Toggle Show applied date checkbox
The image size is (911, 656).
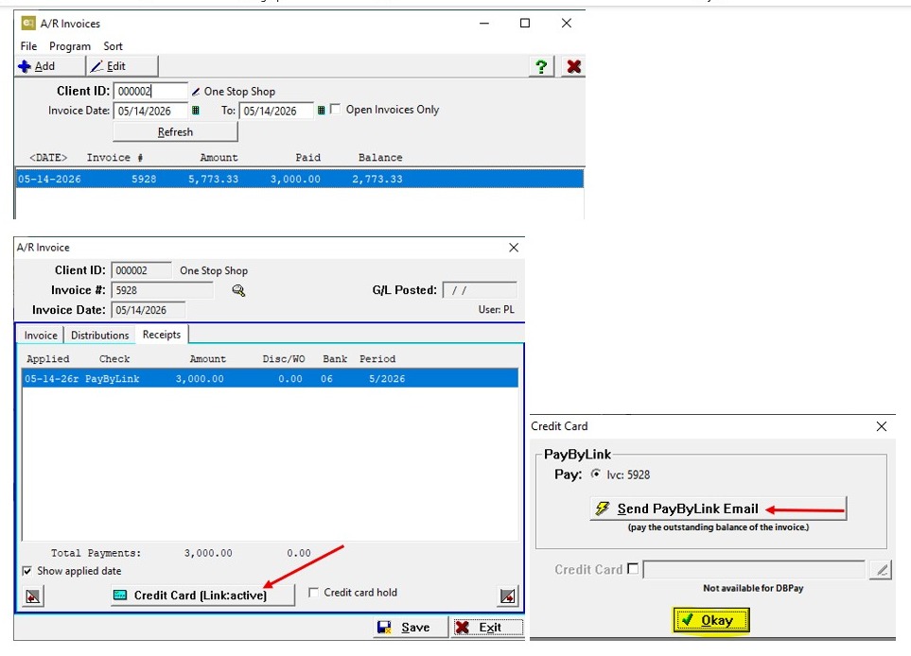click(26, 571)
